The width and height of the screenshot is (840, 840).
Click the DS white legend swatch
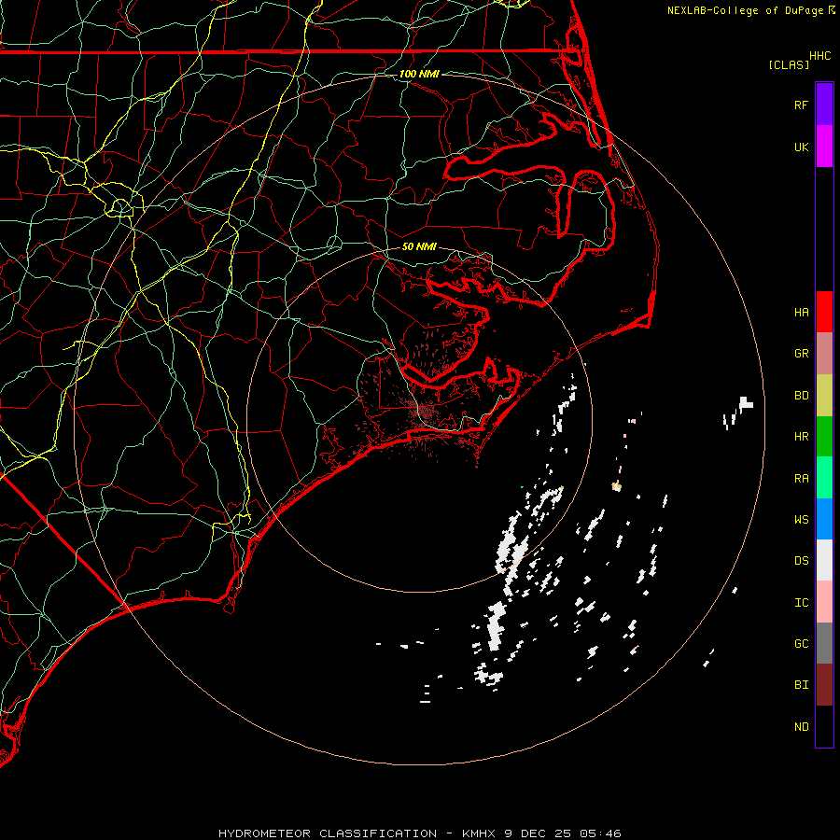[x=824, y=560]
